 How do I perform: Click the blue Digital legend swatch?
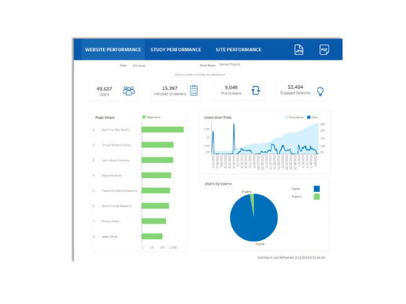tap(316, 188)
